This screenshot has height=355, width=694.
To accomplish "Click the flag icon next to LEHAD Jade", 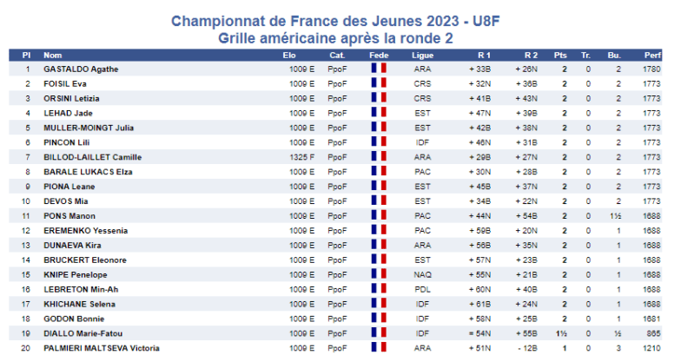I will coord(378,114).
